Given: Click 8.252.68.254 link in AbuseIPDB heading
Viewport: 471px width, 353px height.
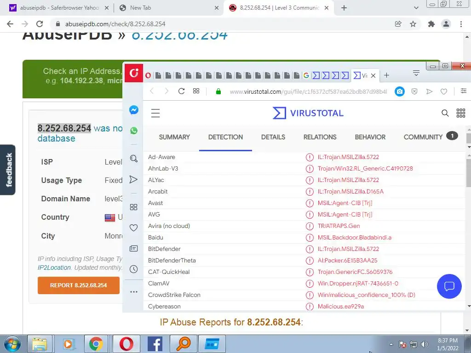Looking at the screenshot, I should pyautogui.click(x=179, y=35).
